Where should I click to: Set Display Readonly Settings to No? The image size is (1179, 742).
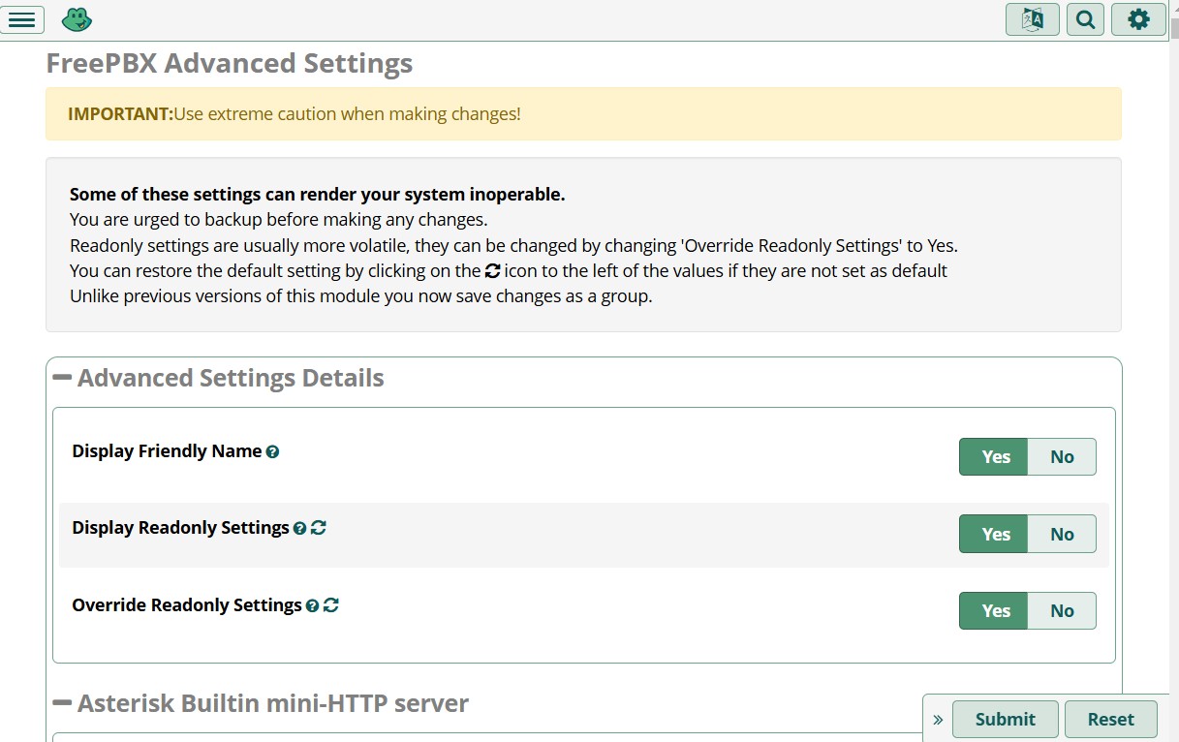pos(1062,534)
